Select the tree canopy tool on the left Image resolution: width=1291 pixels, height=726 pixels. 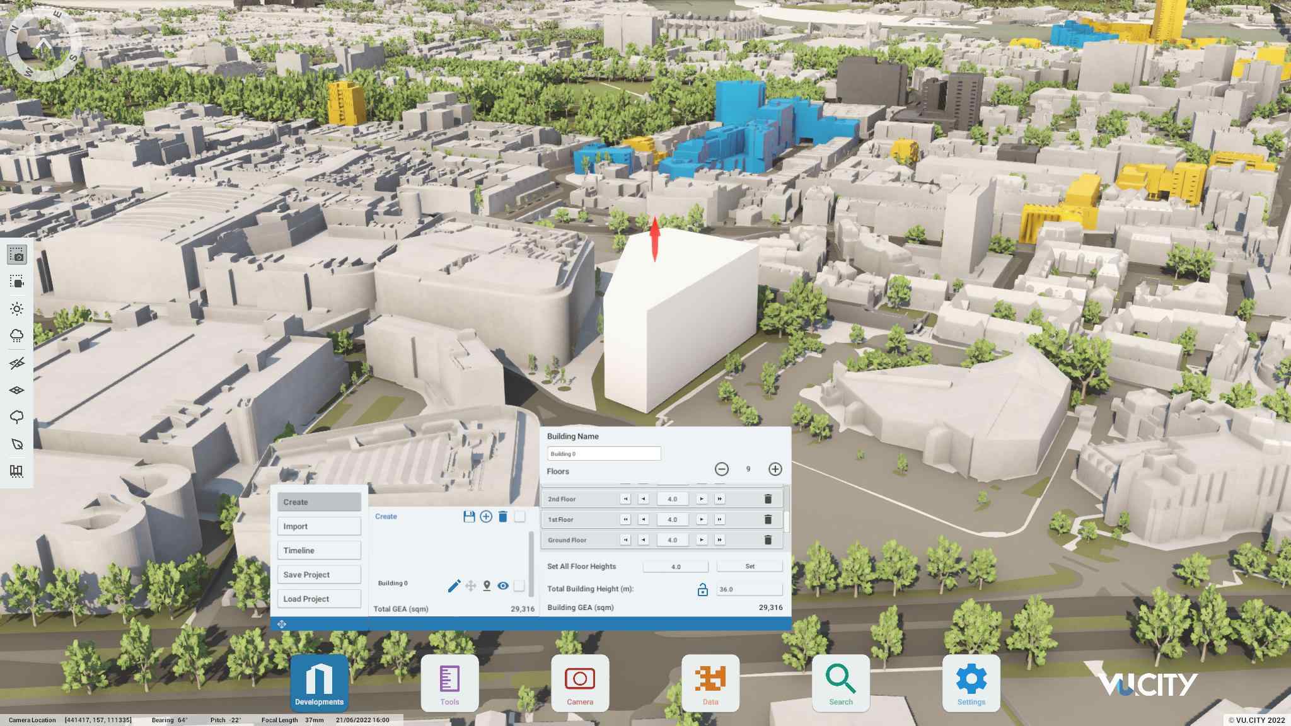pyautogui.click(x=17, y=417)
